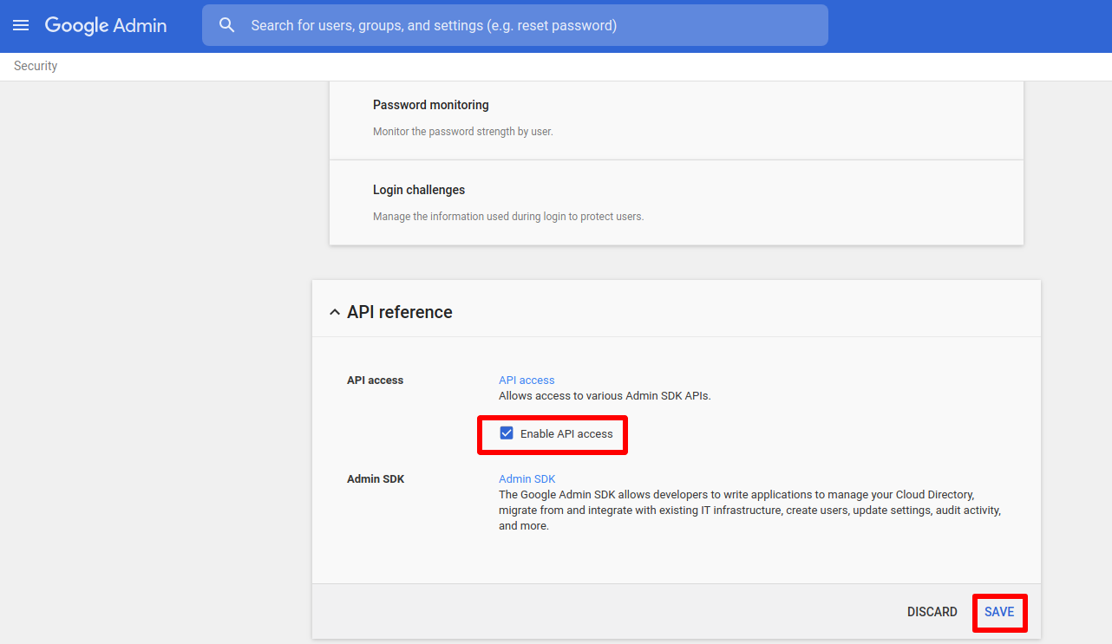Select the 'Admin SDK' bold label
Viewport: 1112px width, 644px height.
(x=376, y=478)
